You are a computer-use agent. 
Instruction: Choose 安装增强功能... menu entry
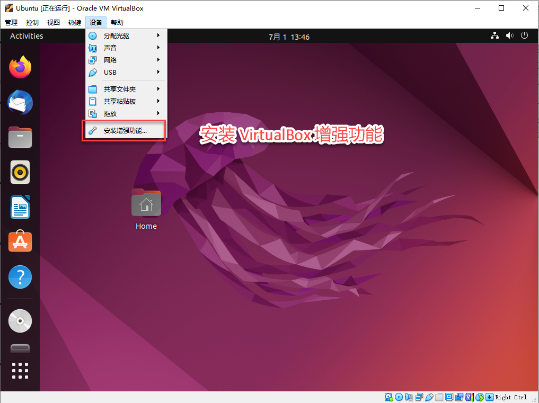[x=126, y=131]
